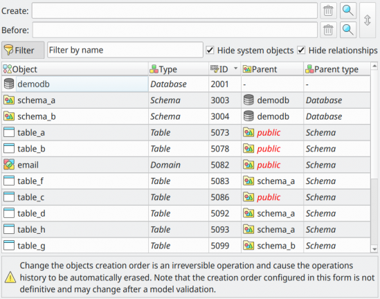
Task: Focus the Filter by name field
Action: click(x=125, y=50)
